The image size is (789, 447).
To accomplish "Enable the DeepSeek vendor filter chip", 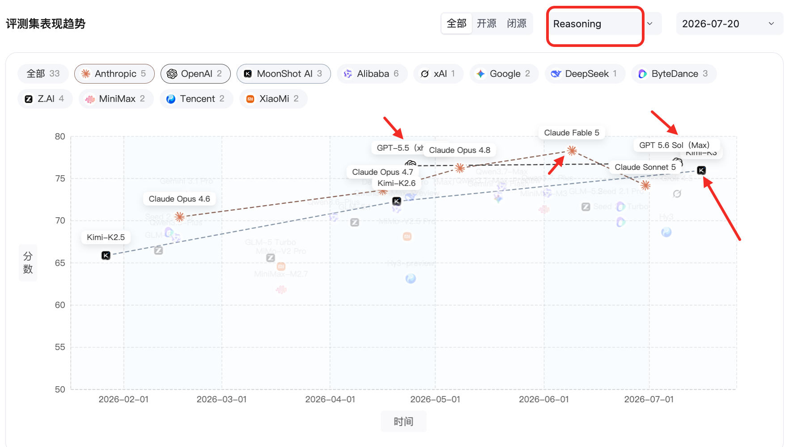I will point(585,74).
